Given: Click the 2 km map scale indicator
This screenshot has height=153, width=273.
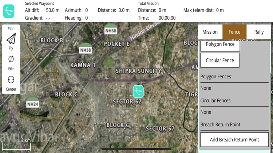Looking at the screenshot, I should click(x=16, y=145).
